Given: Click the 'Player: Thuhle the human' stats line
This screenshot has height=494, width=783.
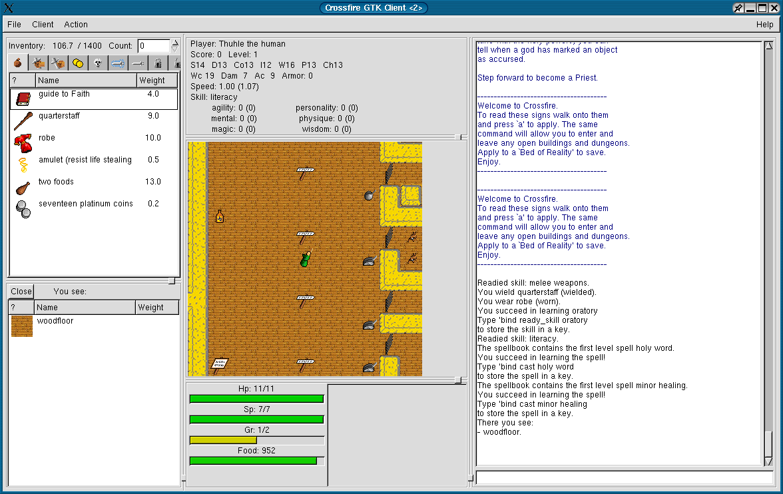Looking at the screenshot, I should [238, 44].
